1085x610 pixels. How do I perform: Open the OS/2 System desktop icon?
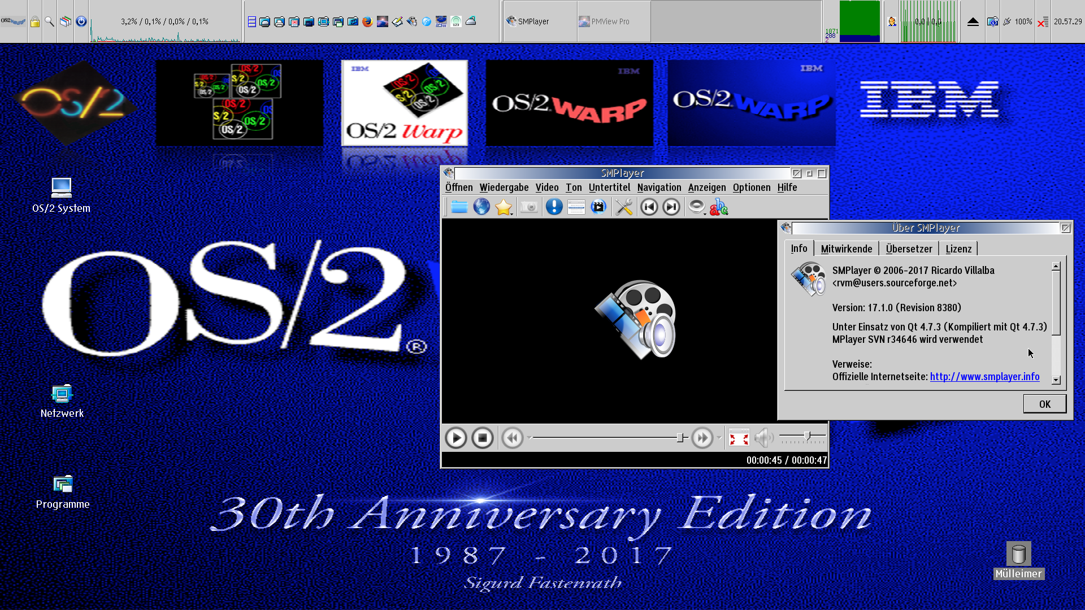(x=61, y=195)
